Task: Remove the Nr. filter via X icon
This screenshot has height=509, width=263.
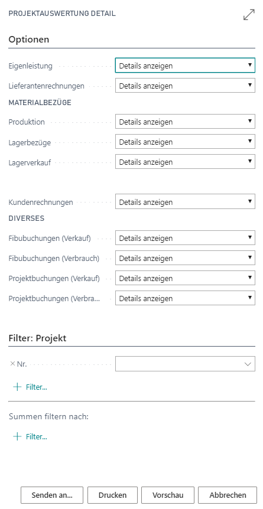Action: pyautogui.click(x=12, y=364)
